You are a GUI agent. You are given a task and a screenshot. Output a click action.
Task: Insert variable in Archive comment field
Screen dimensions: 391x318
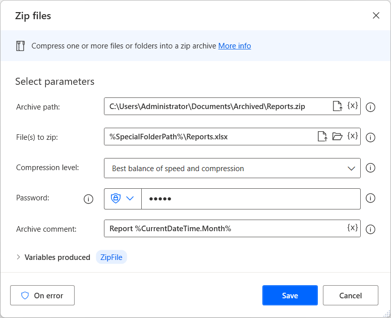tap(352, 228)
